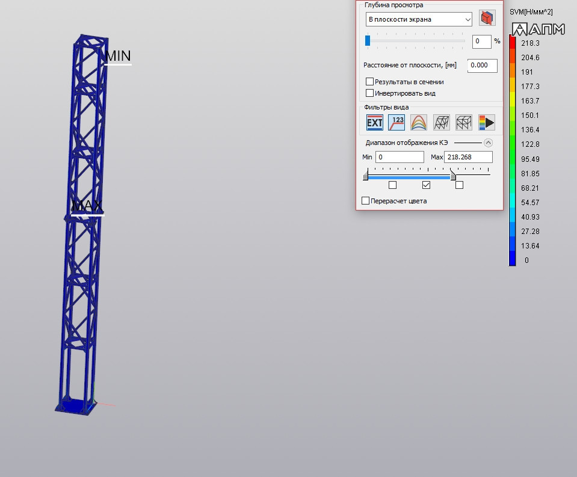Image resolution: width=577 pixels, height=477 pixels.
Task: Untick the checked middle range checkbox
Action: point(426,185)
